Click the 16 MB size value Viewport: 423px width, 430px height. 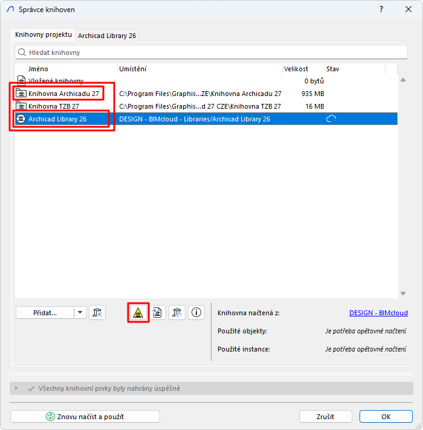(315, 106)
